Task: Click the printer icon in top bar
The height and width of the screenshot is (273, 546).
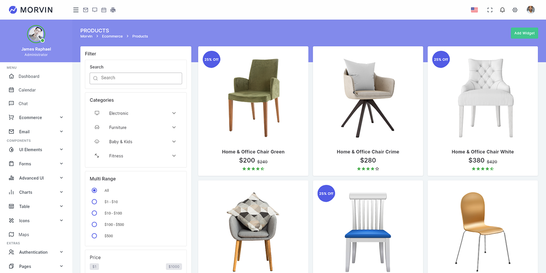Action: pyautogui.click(x=113, y=10)
